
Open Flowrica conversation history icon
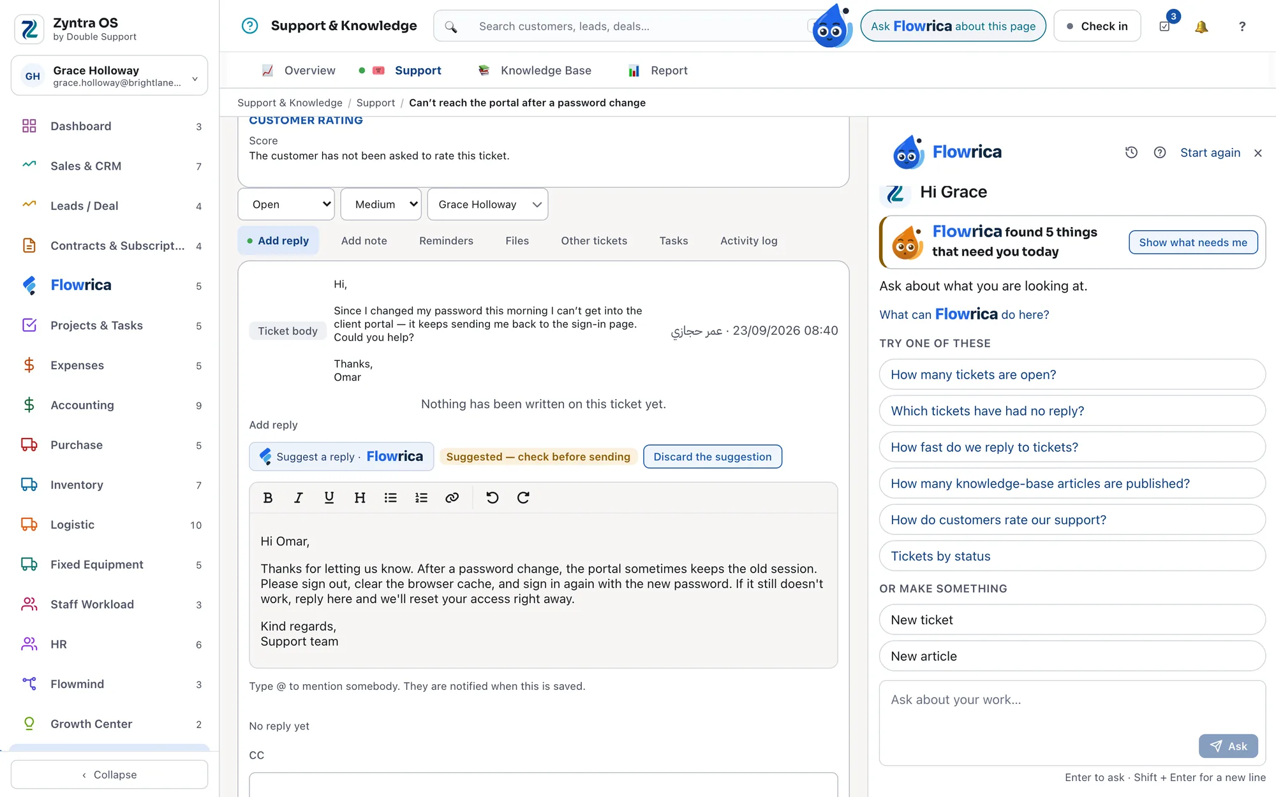(x=1131, y=152)
